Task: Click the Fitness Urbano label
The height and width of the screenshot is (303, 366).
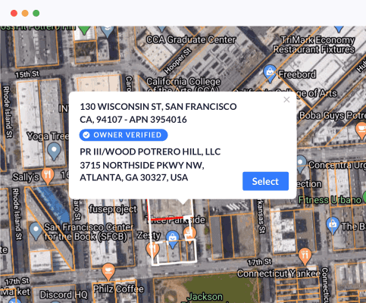Action: [x=330, y=200]
